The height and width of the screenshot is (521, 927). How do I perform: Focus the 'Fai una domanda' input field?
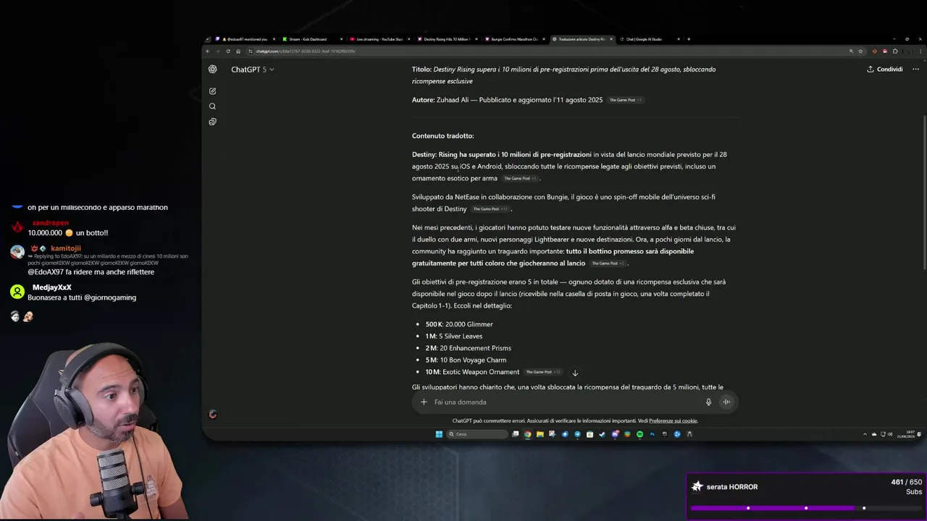click(x=565, y=402)
